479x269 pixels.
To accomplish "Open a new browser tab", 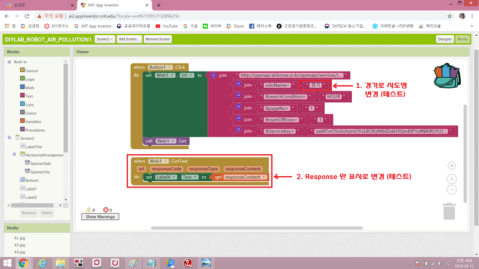I will tap(159, 5).
